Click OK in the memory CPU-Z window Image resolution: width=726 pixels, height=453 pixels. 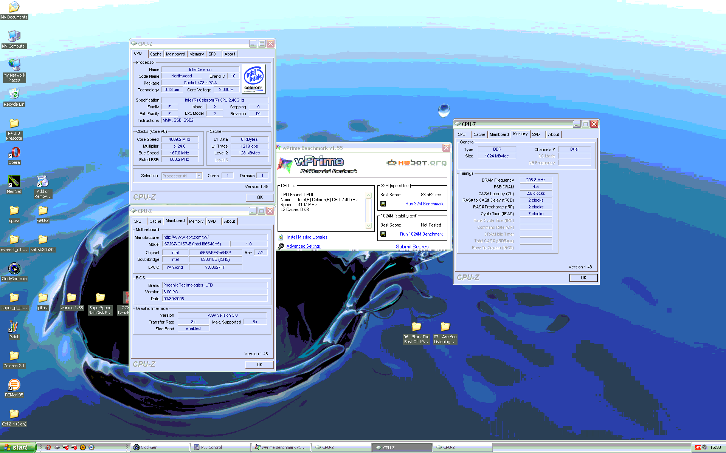click(x=583, y=278)
